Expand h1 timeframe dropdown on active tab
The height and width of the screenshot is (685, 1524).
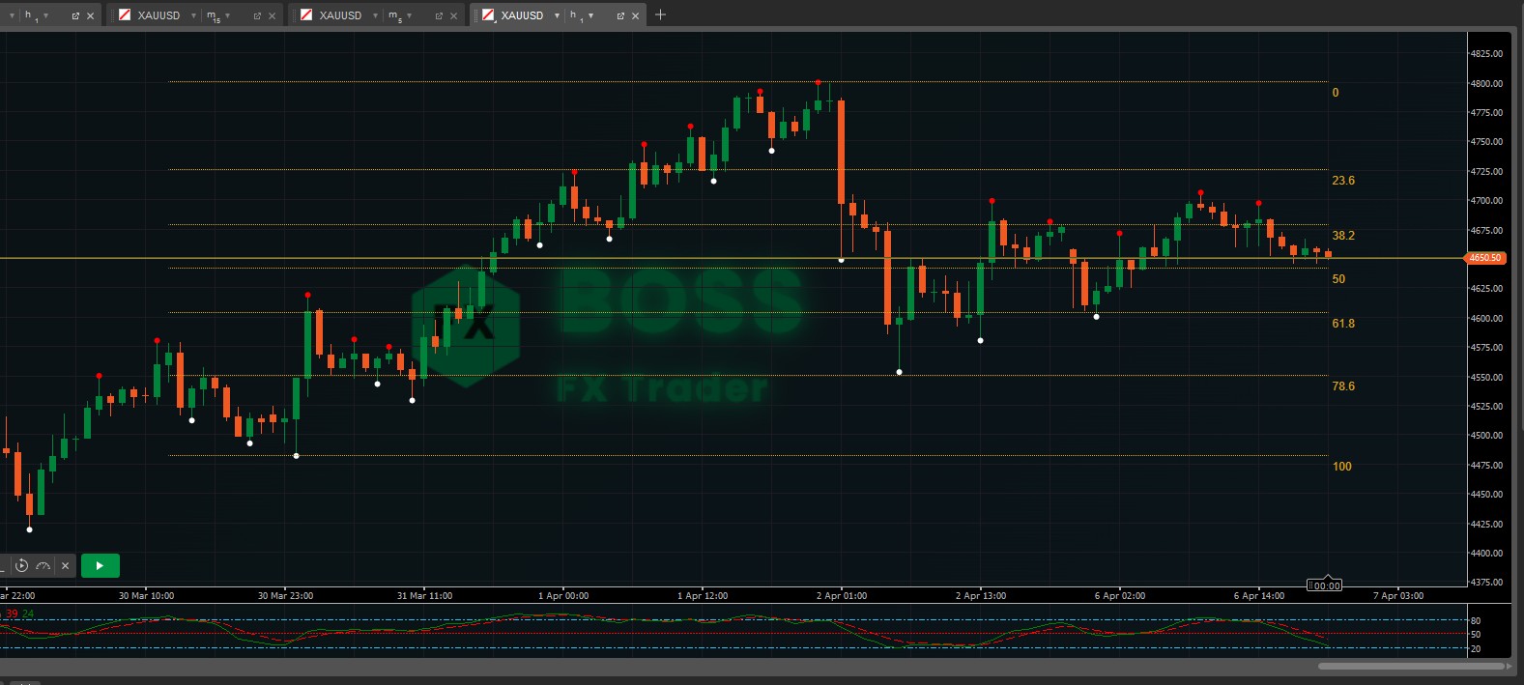pyautogui.click(x=590, y=15)
